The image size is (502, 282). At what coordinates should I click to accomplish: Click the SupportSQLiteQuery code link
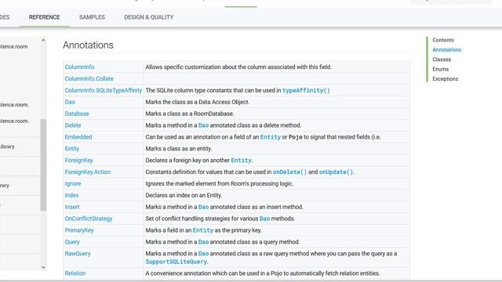click(176, 262)
